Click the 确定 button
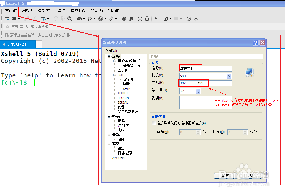Screen dimensions: 285x194 click(x=225, y=176)
